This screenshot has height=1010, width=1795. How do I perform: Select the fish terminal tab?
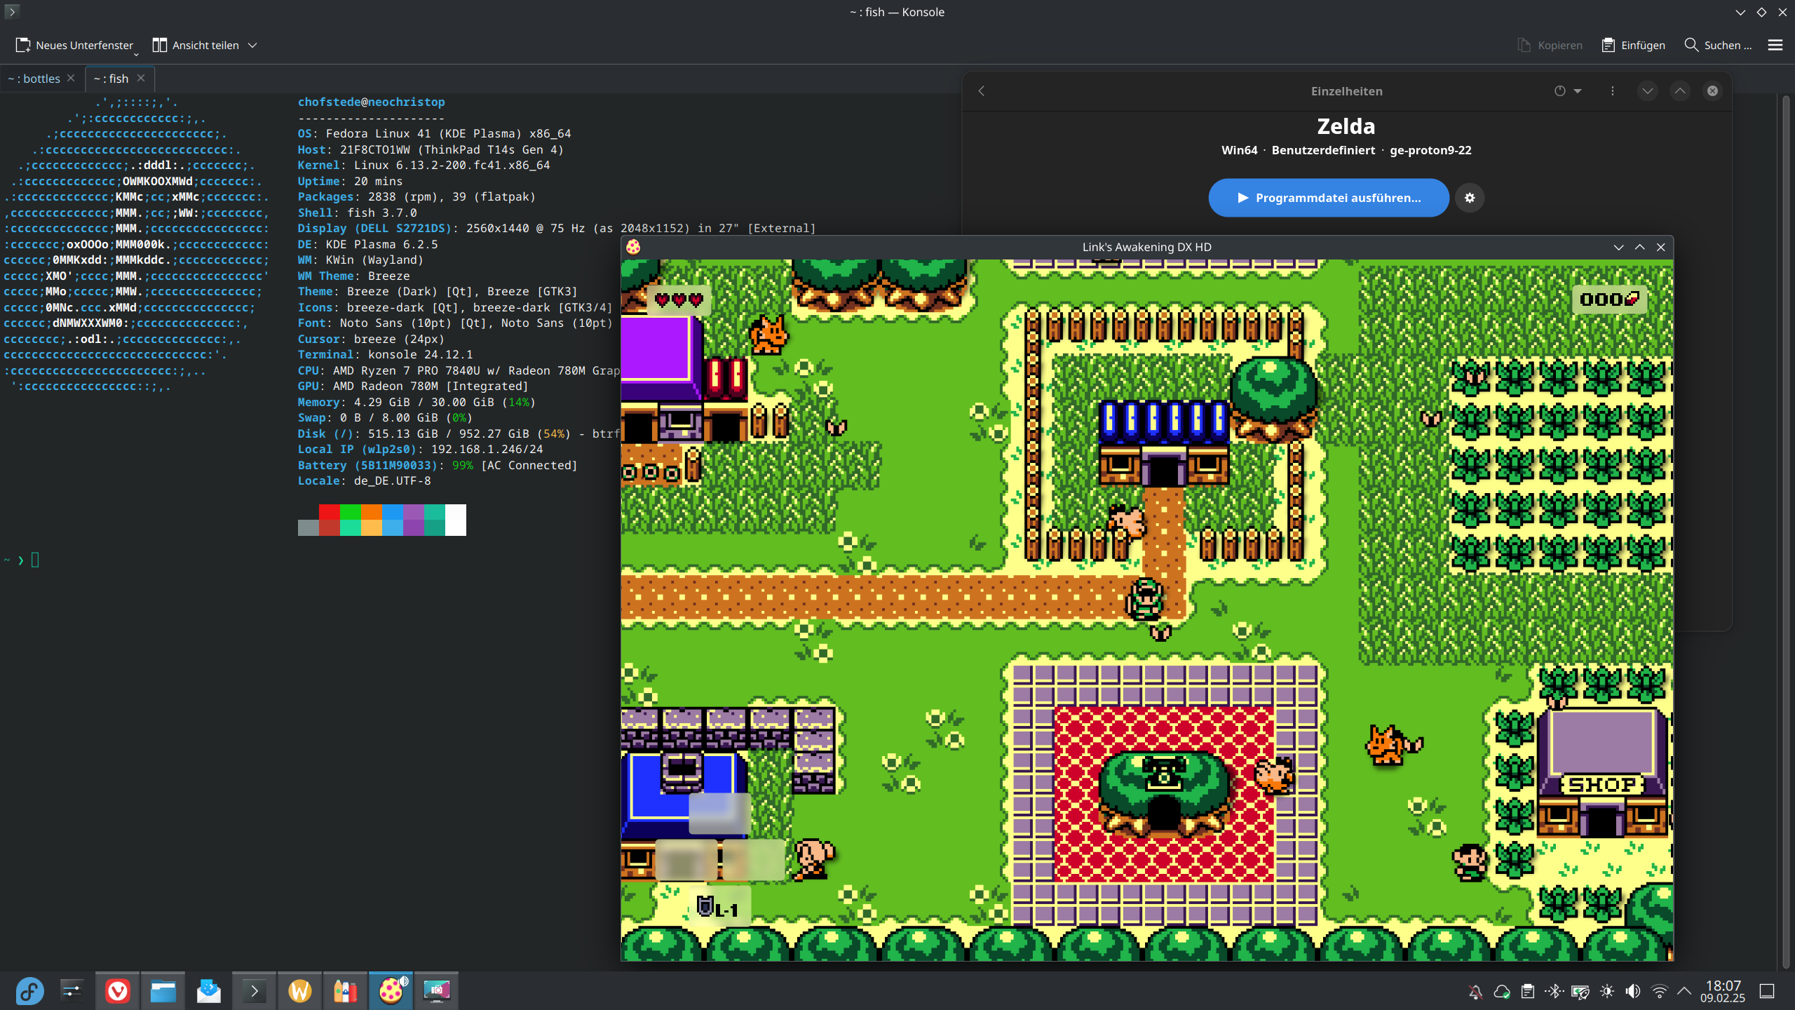tap(112, 79)
